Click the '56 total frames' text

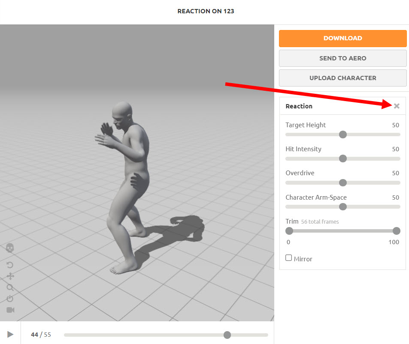[x=320, y=222]
